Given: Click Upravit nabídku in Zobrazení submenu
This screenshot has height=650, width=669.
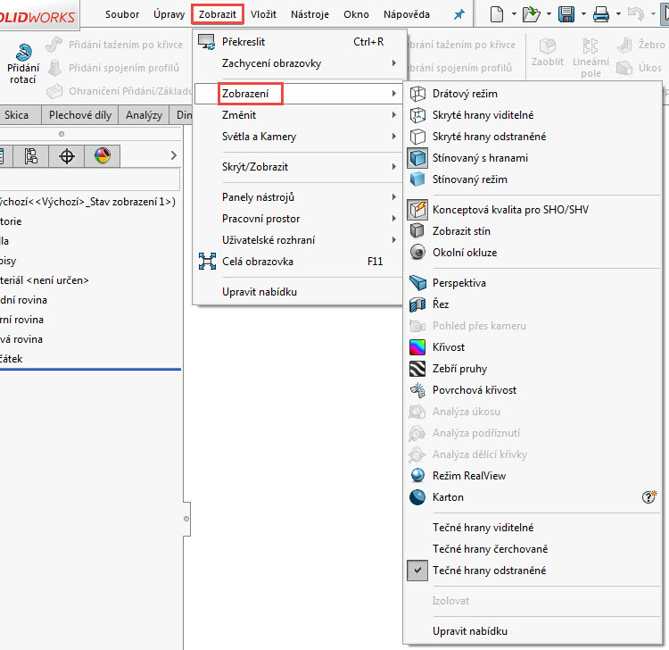Looking at the screenshot, I should coord(532,631).
